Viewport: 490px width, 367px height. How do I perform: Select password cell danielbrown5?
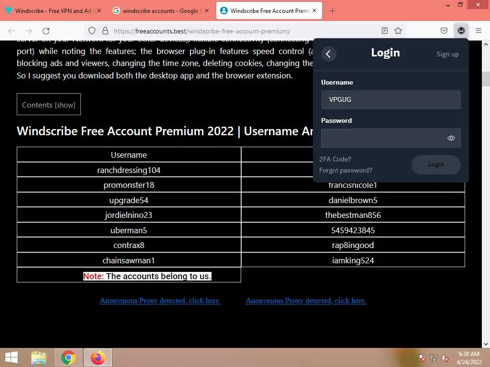tap(353, 200)
